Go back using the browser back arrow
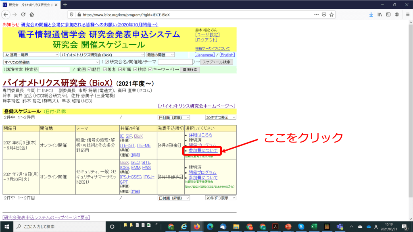The image size is (413, 232). coord(5,14)
